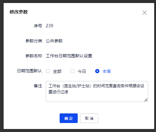Click the 全部 option label text
Screen dimensions: 156x132
57,71
